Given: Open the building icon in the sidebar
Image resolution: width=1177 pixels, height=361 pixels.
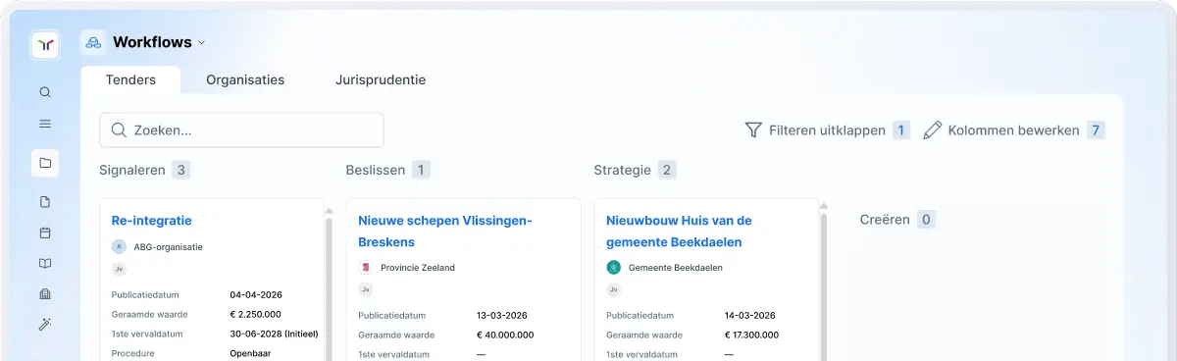Looking at the screenshot, I should coord(45,293).
